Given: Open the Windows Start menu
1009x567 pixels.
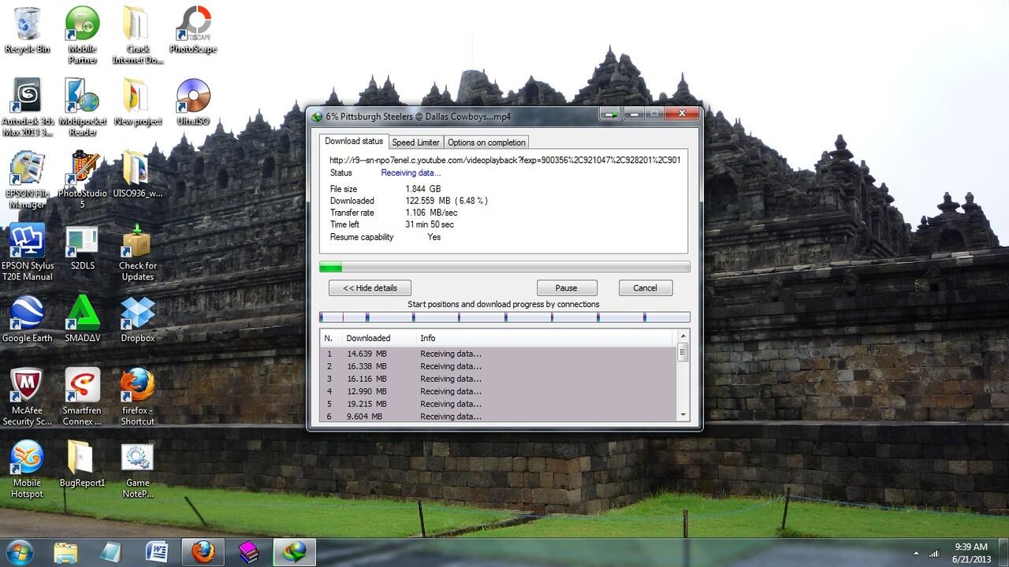Looking at the screenshot, I should 19,552.
